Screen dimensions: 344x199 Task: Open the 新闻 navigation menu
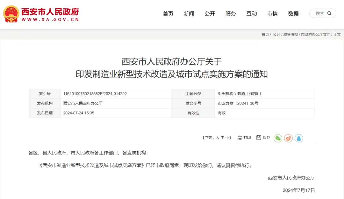pos(189,14)
